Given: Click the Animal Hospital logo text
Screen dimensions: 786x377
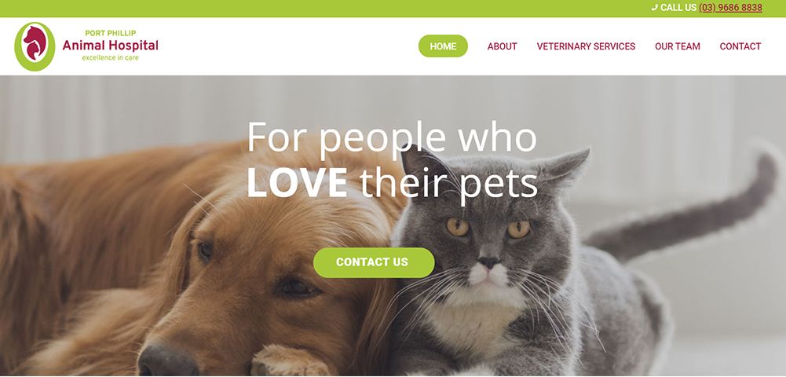Looking at the screenshot, I should click(110, 46).
